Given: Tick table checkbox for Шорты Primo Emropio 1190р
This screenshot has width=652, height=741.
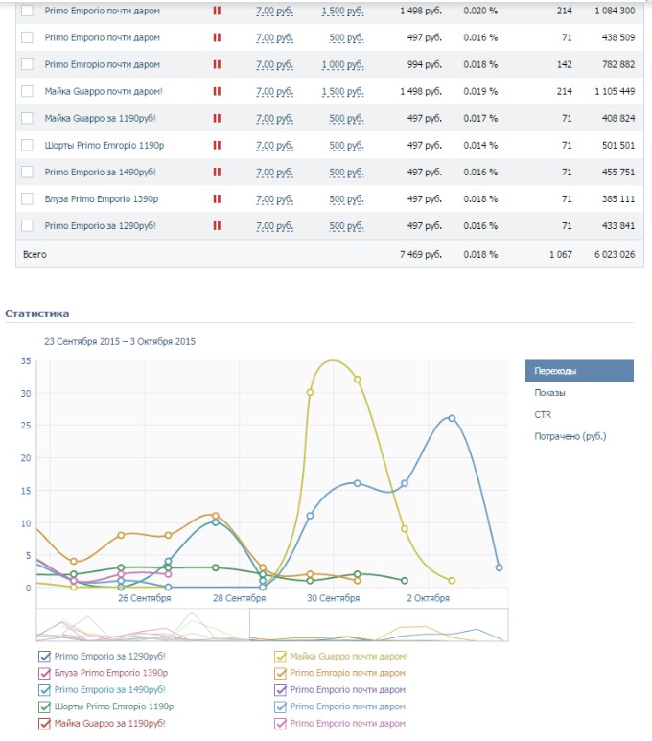Looking at the screenshot, I should point(28,145).
